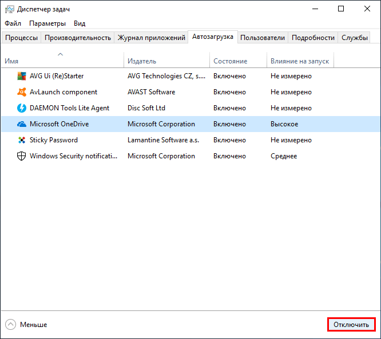Collapse view with the Меньше arrow icon
The height and width of the screenshot is (339, 381).
(10, 325)
